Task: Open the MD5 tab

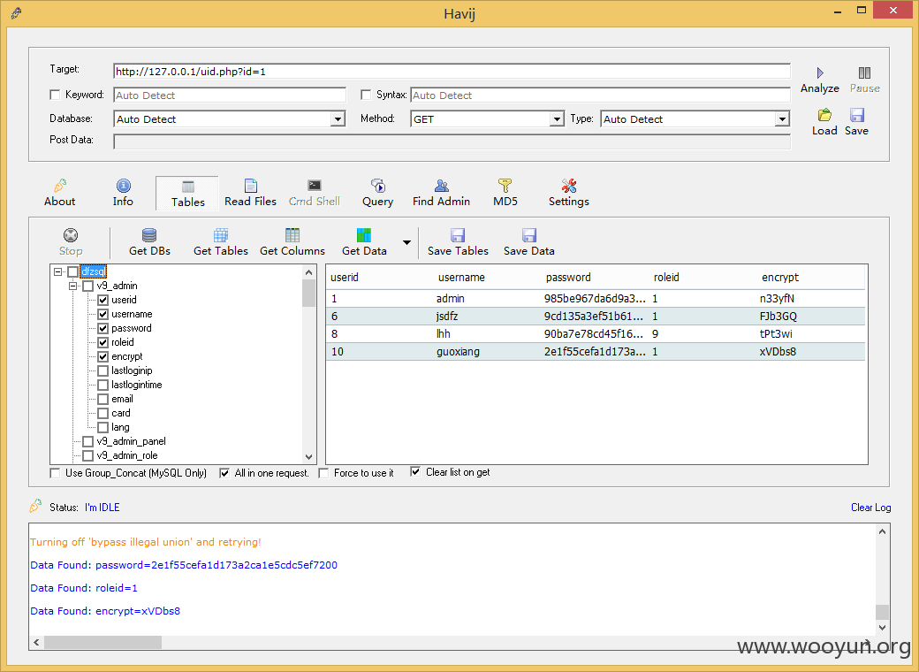Action: 505,194
